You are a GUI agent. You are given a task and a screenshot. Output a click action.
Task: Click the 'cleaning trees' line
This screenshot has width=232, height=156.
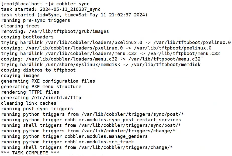click(x=20, y=26)
